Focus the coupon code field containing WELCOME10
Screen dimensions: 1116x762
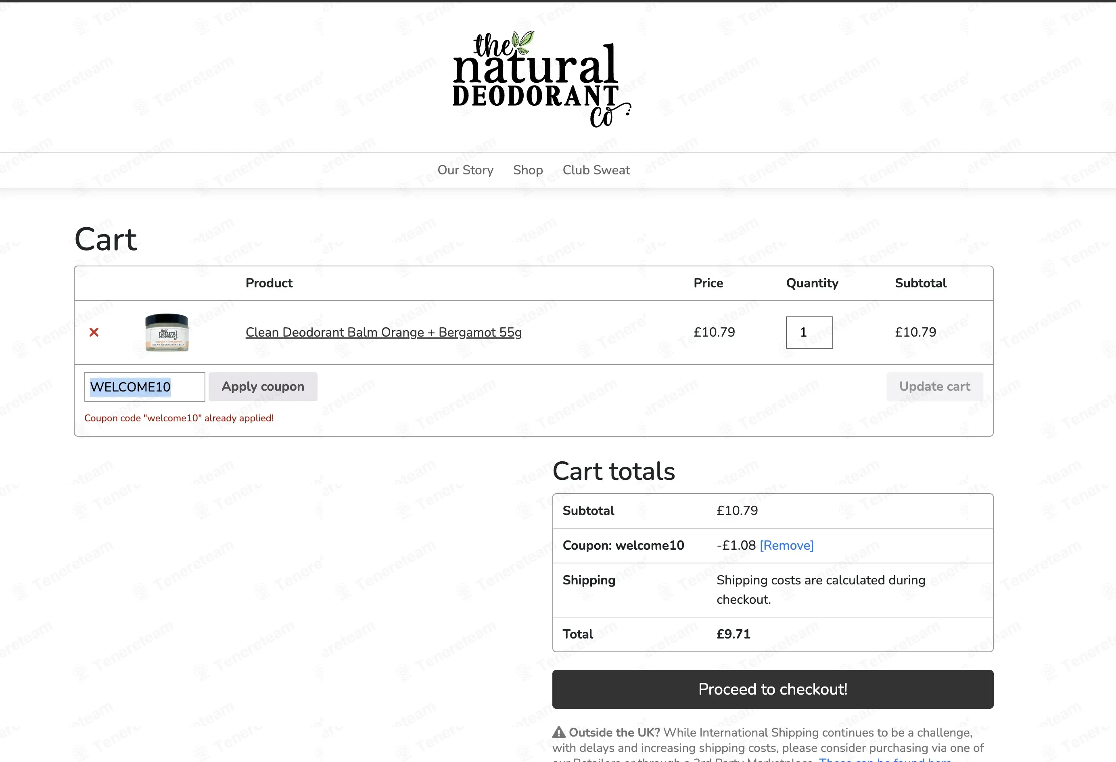144,387
